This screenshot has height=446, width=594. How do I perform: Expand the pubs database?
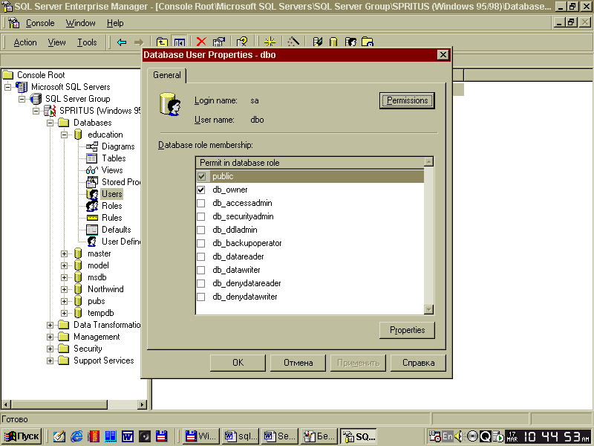coord(65,302)
